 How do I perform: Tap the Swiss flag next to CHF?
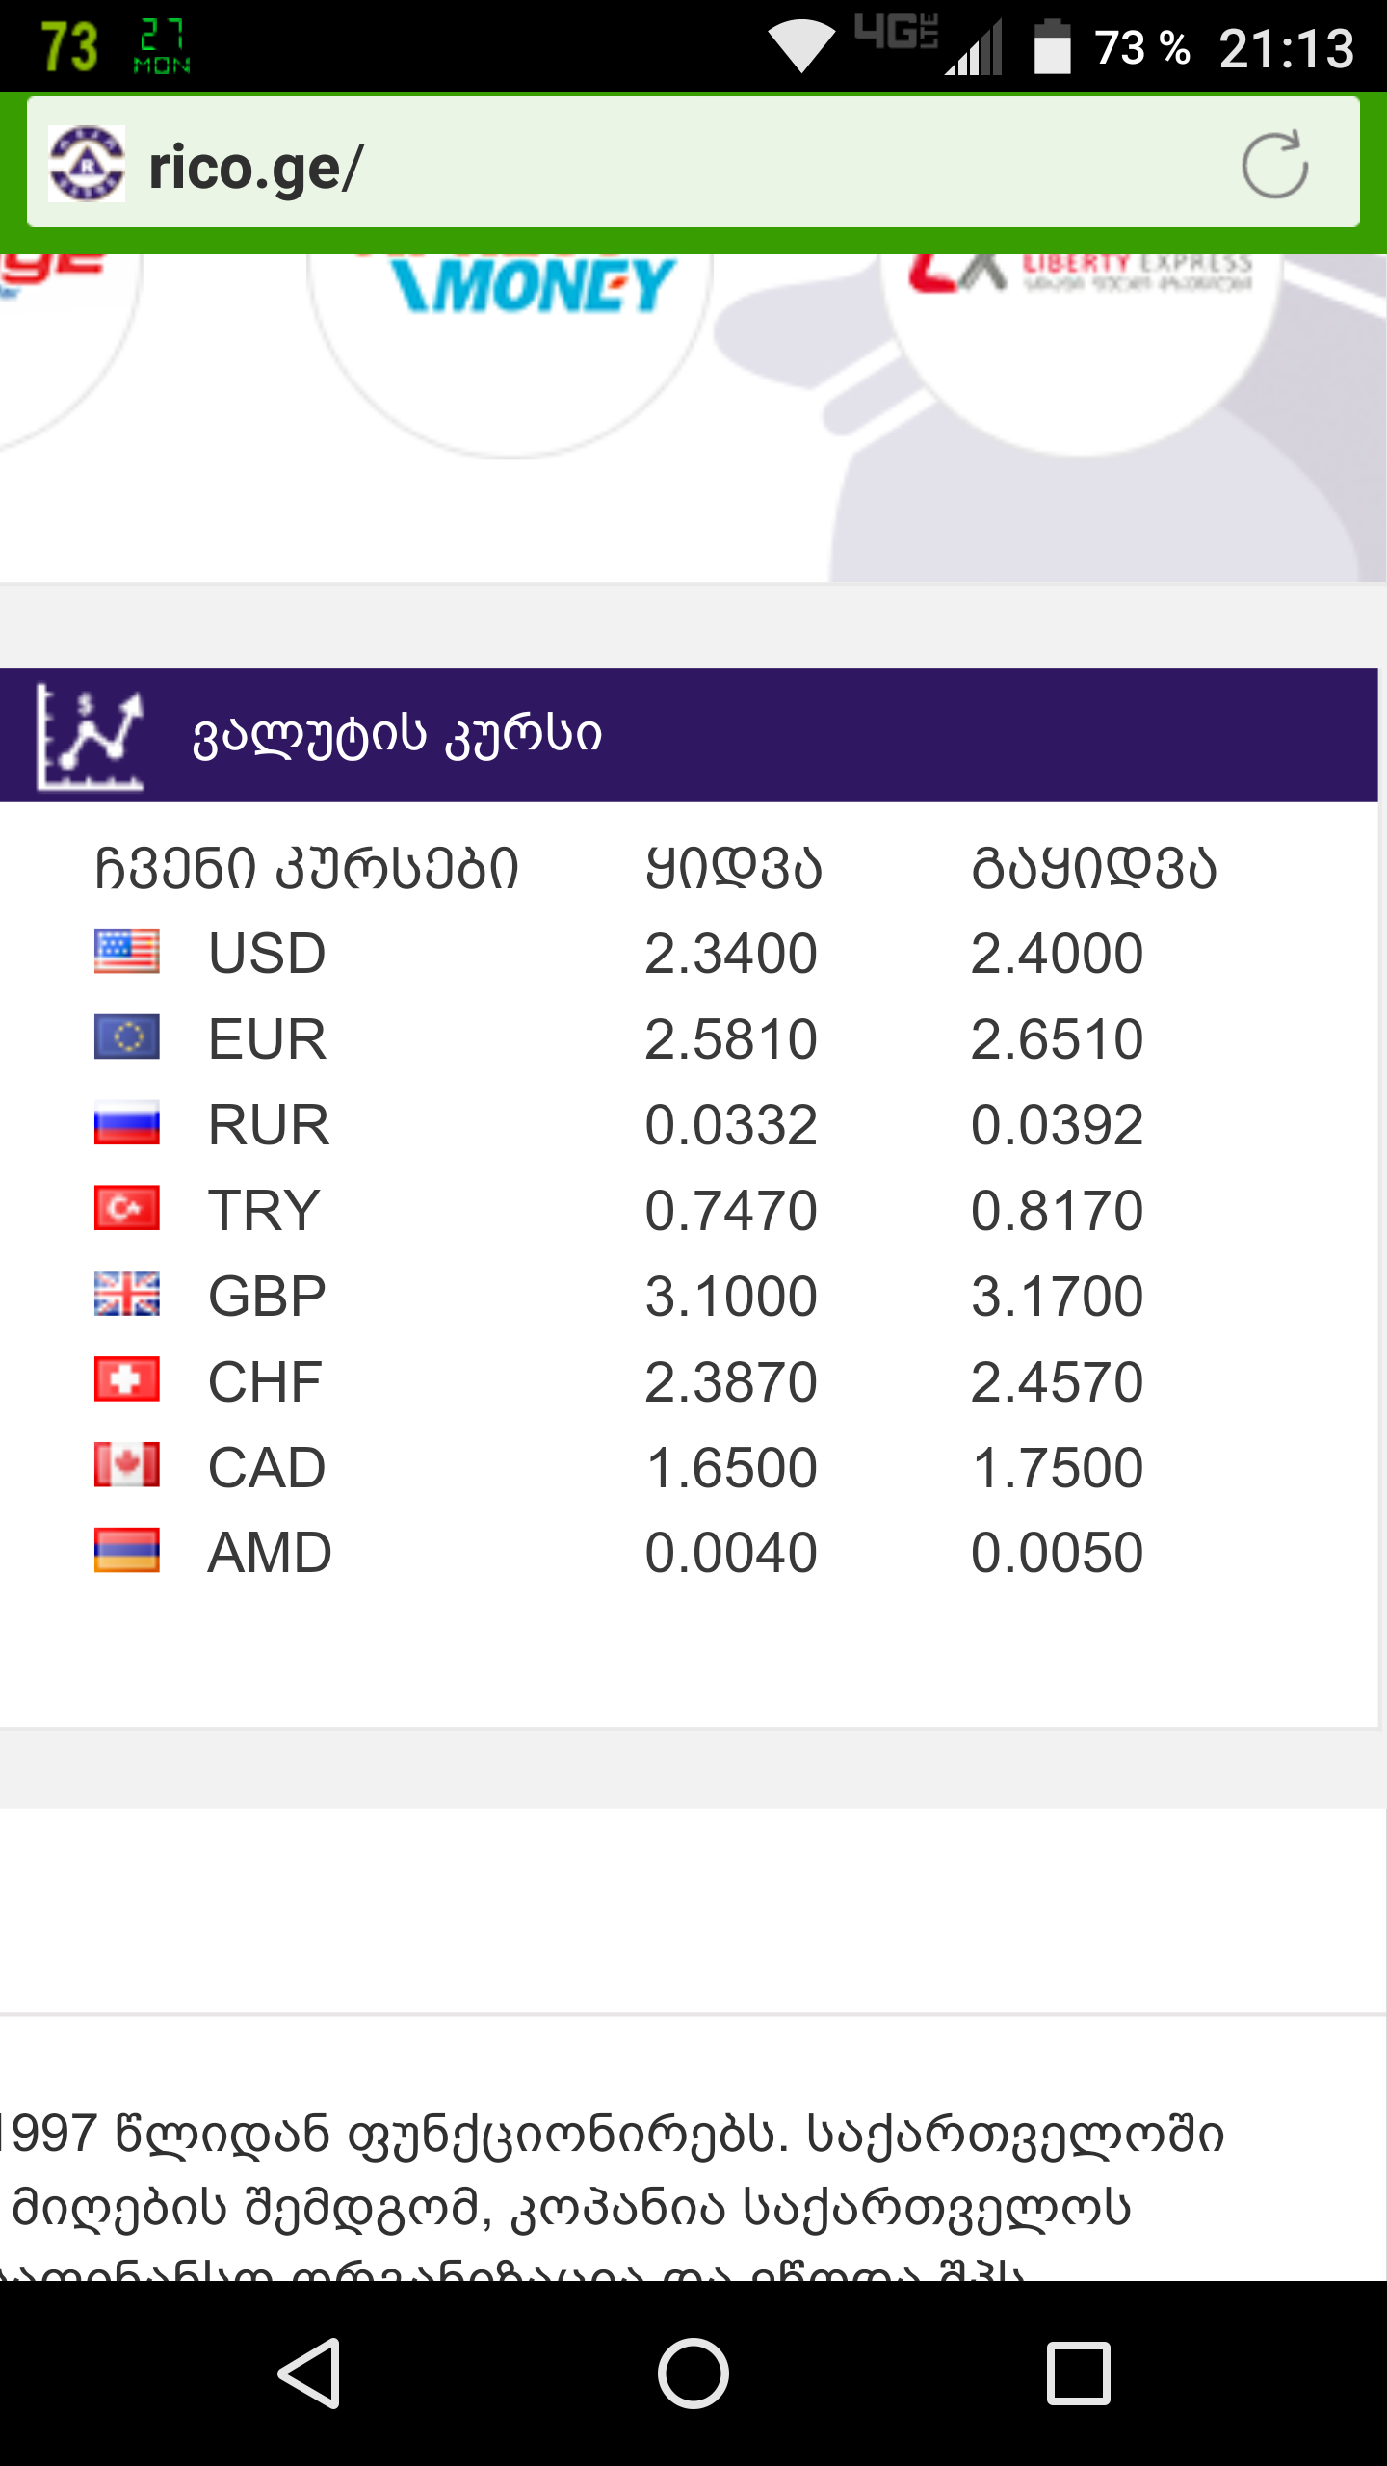coord(126,1379)
